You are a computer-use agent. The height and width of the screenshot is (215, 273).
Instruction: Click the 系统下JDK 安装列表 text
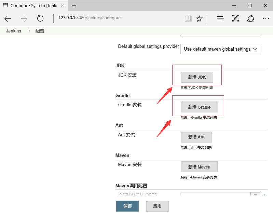coord(196,88)
